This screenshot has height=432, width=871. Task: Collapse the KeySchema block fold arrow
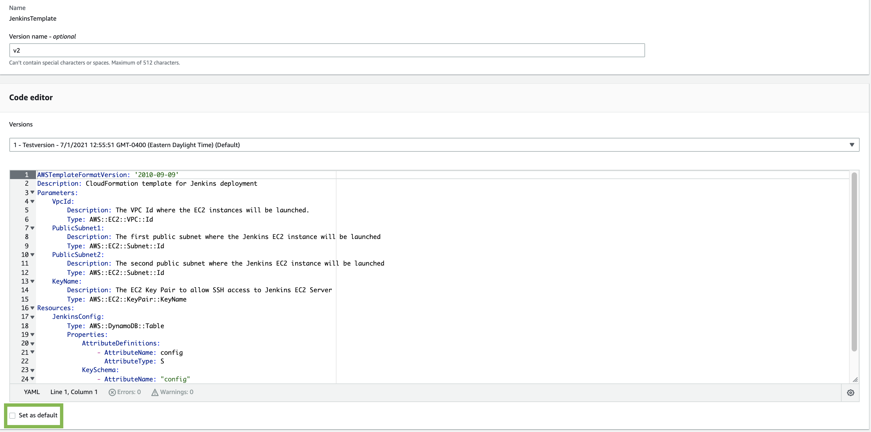pos(32,370)
